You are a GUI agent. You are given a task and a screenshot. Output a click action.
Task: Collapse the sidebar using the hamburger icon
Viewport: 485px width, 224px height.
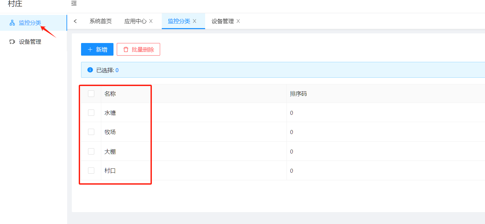tap(74, 3)
